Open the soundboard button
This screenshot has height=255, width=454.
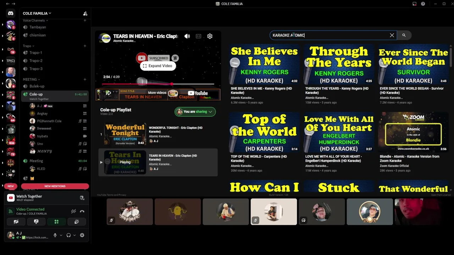pos(77,222)
